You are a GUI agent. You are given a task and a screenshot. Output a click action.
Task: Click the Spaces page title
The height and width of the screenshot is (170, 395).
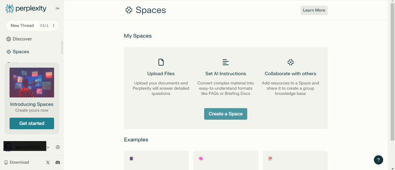[x=151, y=10]
